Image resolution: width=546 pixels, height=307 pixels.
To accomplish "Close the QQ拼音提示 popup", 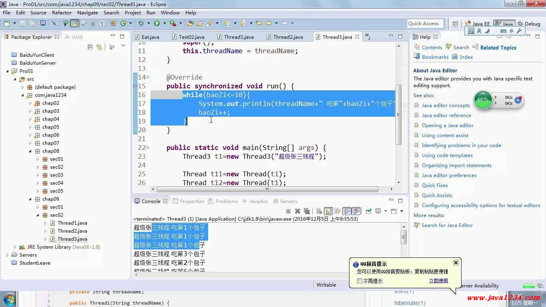I will pos(456,263).
